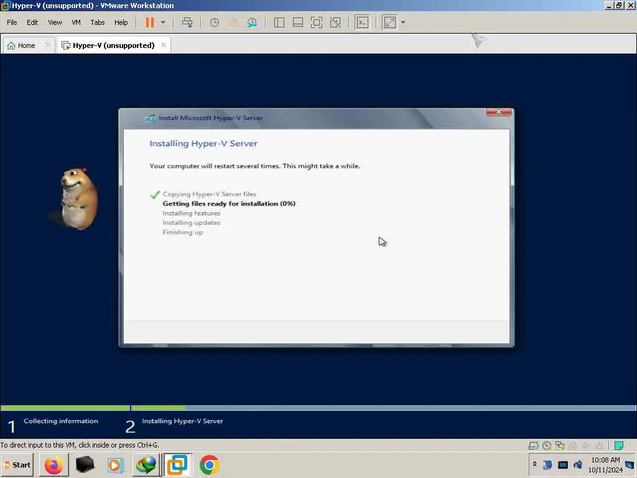Open the File menu
Screen dimensions: 637x478
coord(12,22)
